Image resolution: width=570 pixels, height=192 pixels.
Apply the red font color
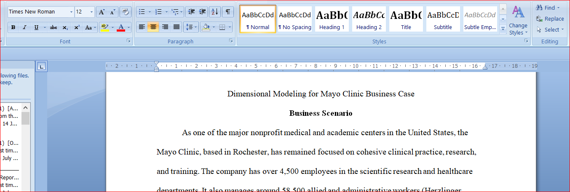point(121,27)
